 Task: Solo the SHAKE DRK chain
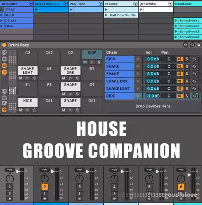(187, 81)
